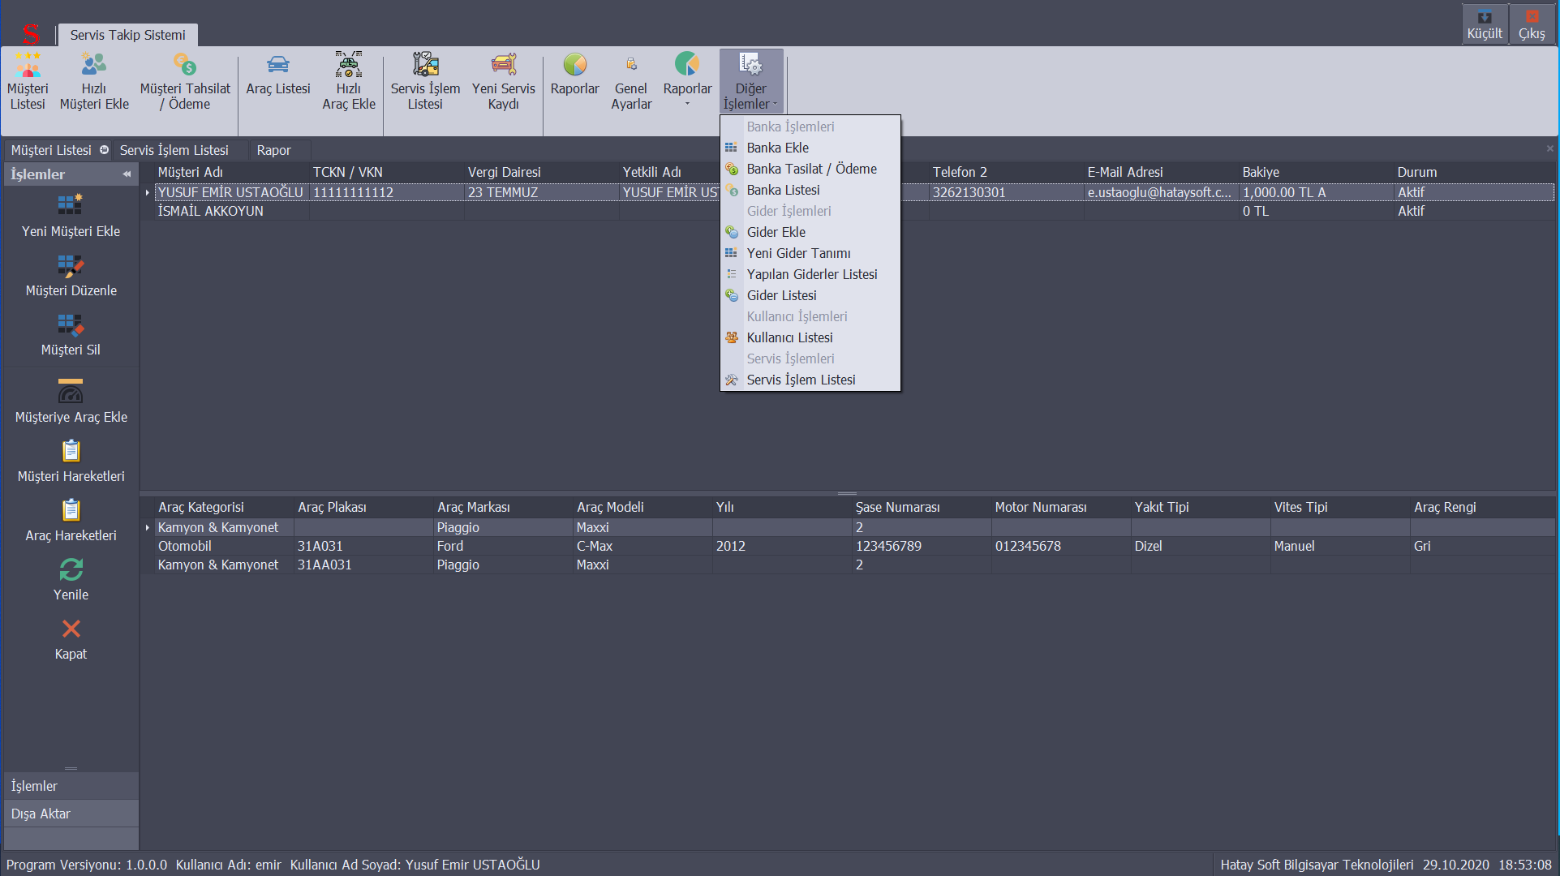Select Kullanıcı Listesi from dropdown menu

(789, 337)
